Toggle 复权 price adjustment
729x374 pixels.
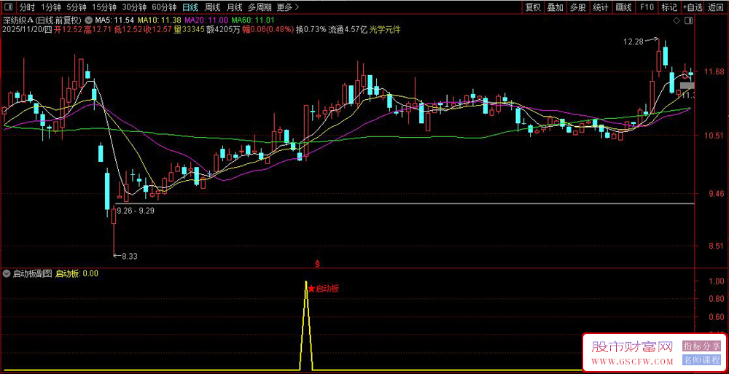(533, 7)
